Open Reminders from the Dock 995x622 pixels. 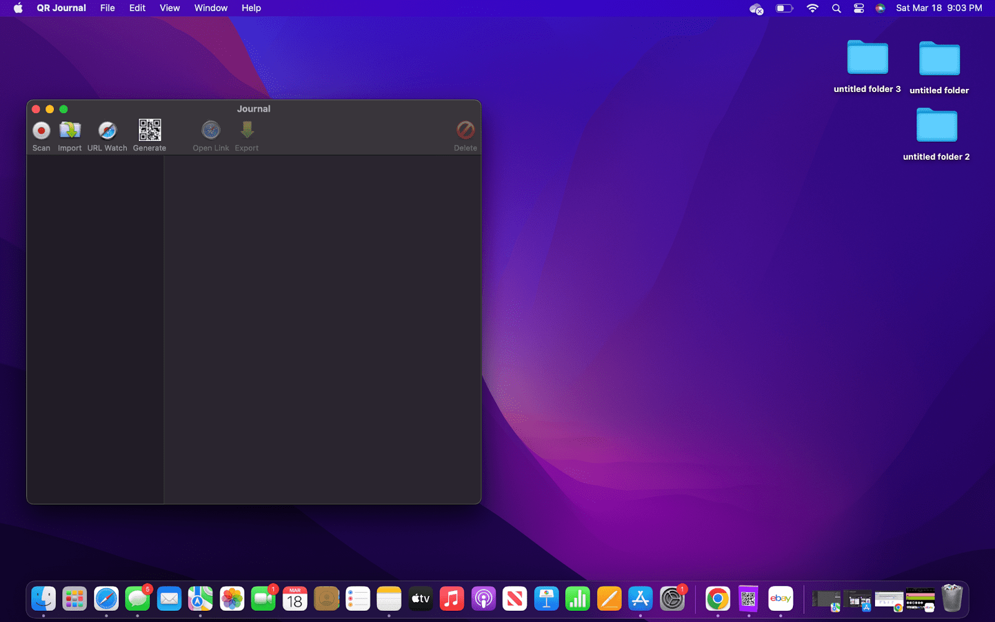tap(358, 599)
